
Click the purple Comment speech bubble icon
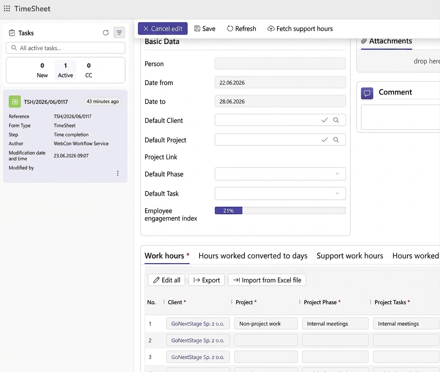pos(367,93)
